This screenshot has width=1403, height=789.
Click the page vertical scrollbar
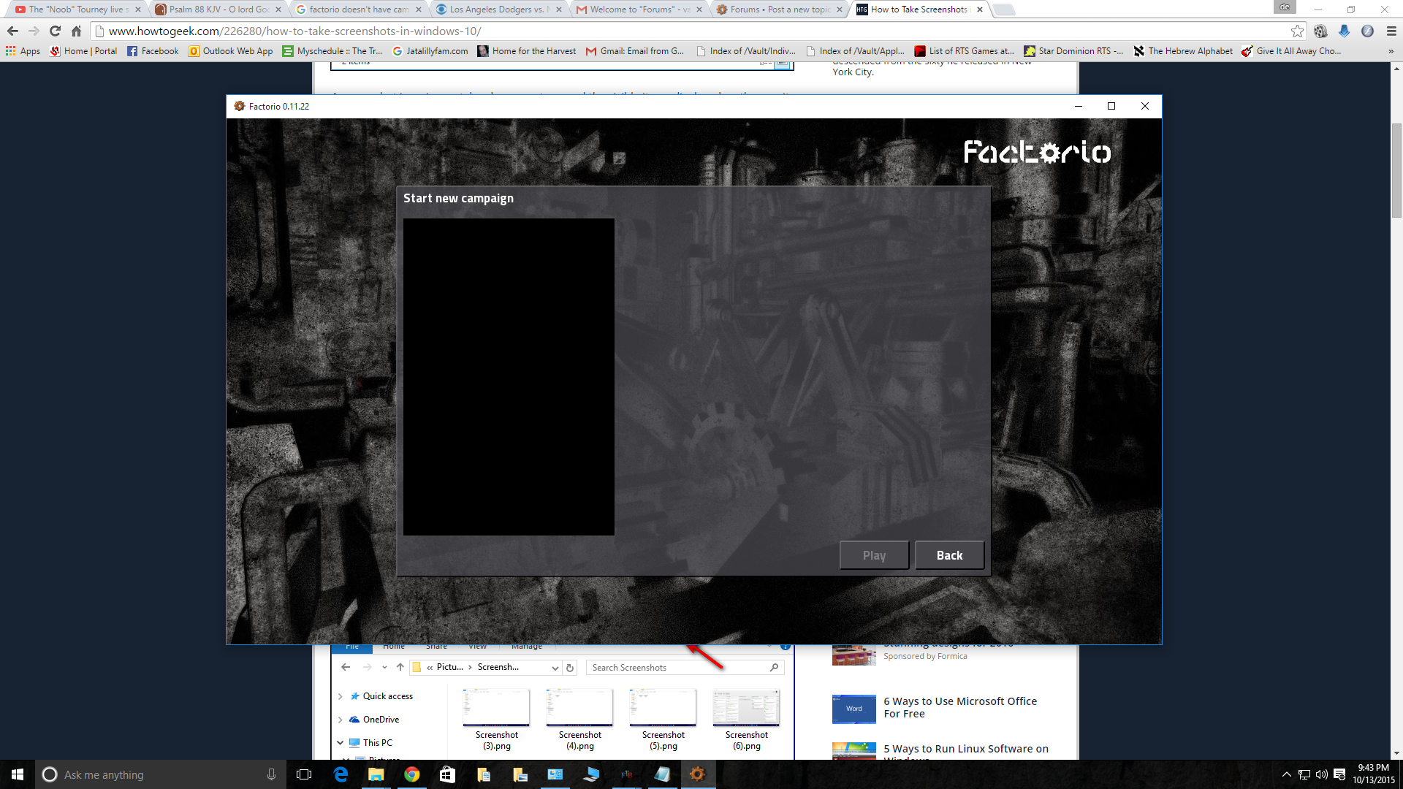click(1397, 171)
